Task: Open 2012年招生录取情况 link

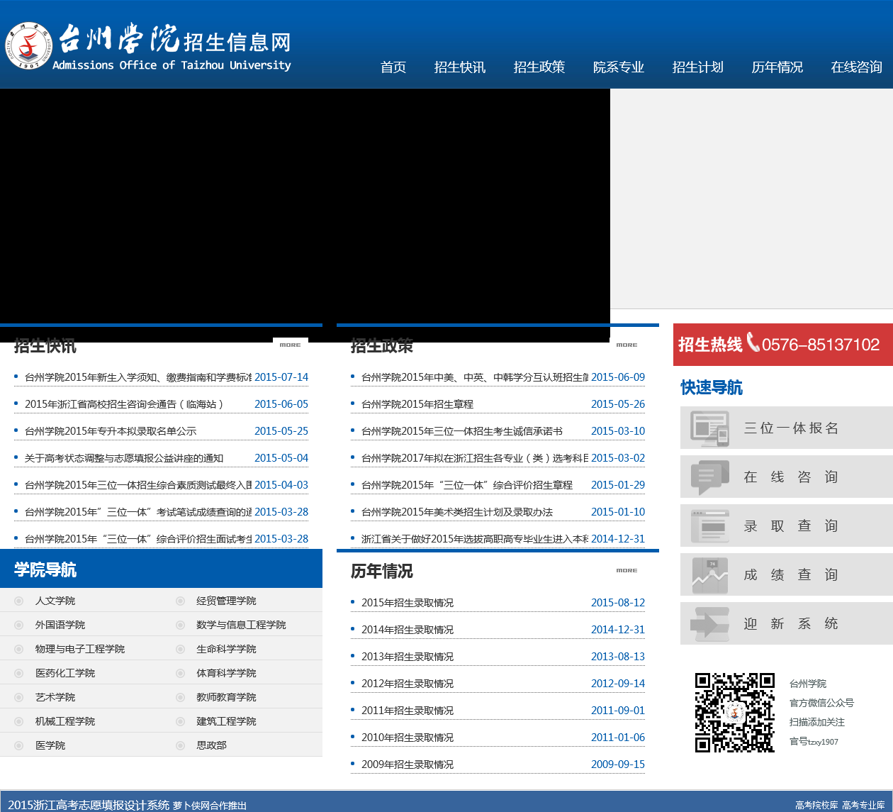Action: tap(408, 684)
